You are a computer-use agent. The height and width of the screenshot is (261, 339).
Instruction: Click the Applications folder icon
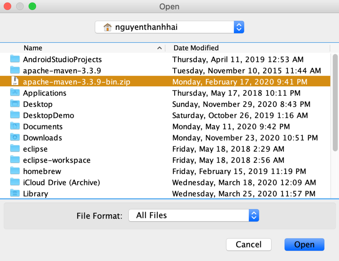(x=15, y=93)
